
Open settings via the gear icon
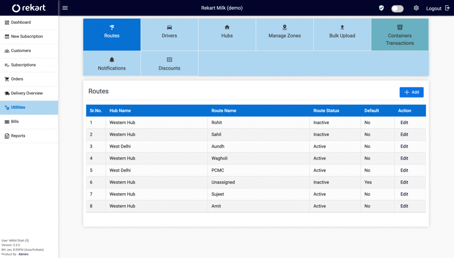[416, 8]
